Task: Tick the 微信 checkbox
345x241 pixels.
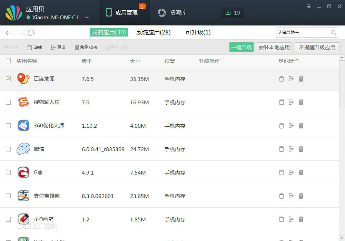Action: [8, 149]
